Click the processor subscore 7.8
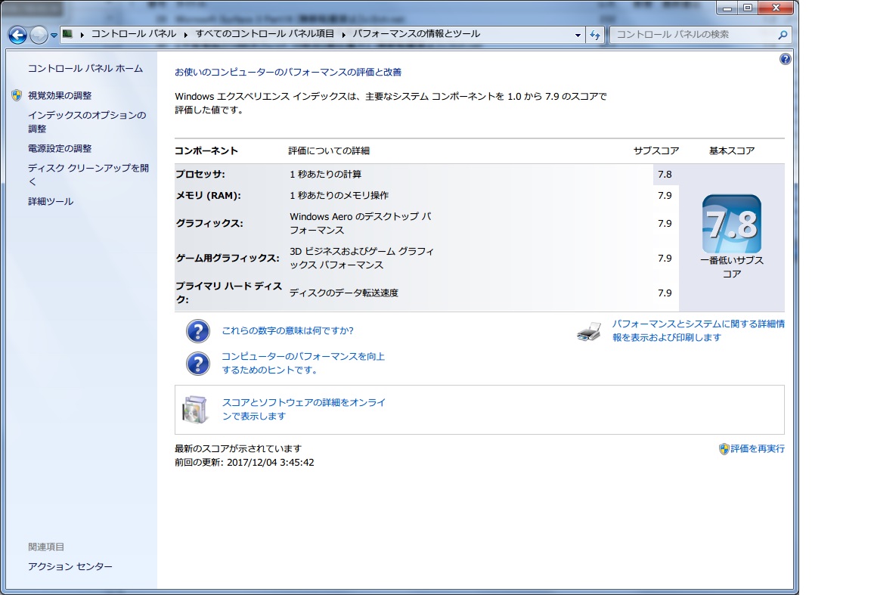871x595 pixels. (x=665, y=175)
